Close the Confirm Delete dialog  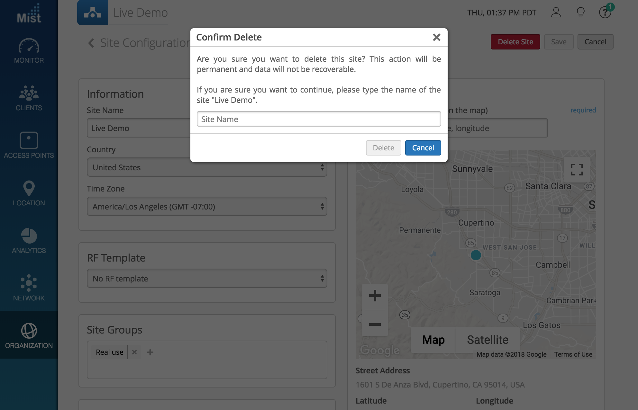[436, 37]
